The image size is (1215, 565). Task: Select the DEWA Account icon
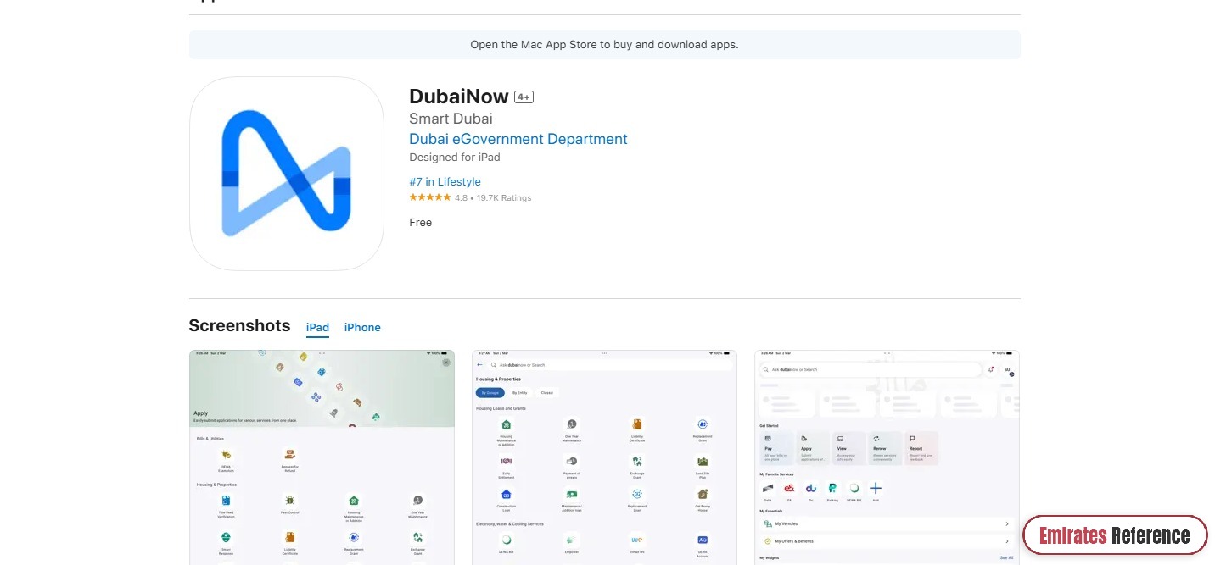pos(703,540)
